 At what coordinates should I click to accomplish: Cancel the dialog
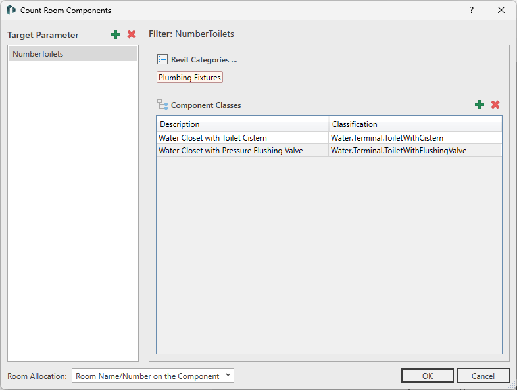(483, 376)
